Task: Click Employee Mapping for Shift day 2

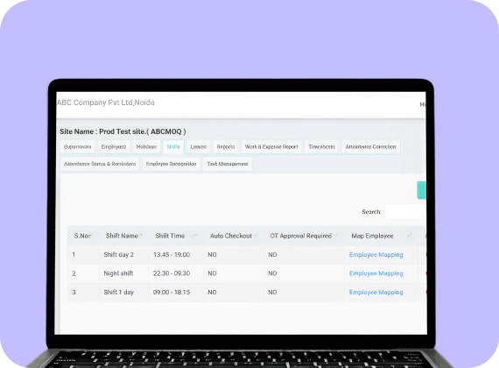Action: (x=376, y=255)
